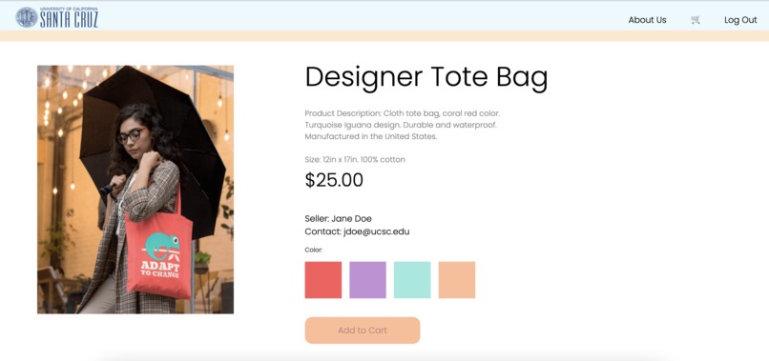
Task: Add the tote bag to cart
Action: (362, 331)
